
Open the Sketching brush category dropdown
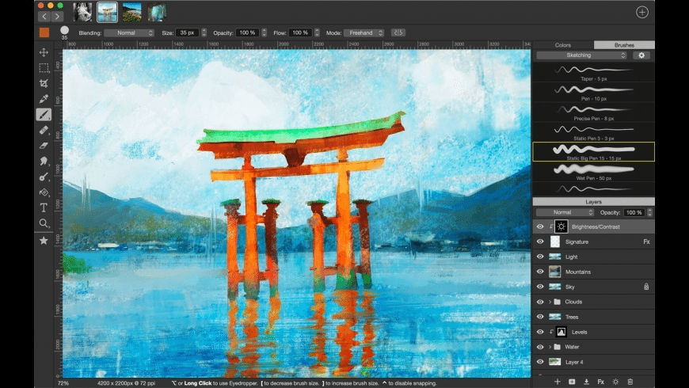pos(584,55)
